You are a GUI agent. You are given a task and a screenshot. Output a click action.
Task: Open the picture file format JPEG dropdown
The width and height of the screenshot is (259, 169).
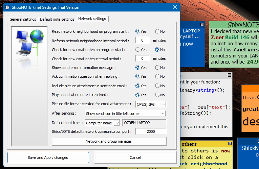click(x=151, y=104)
